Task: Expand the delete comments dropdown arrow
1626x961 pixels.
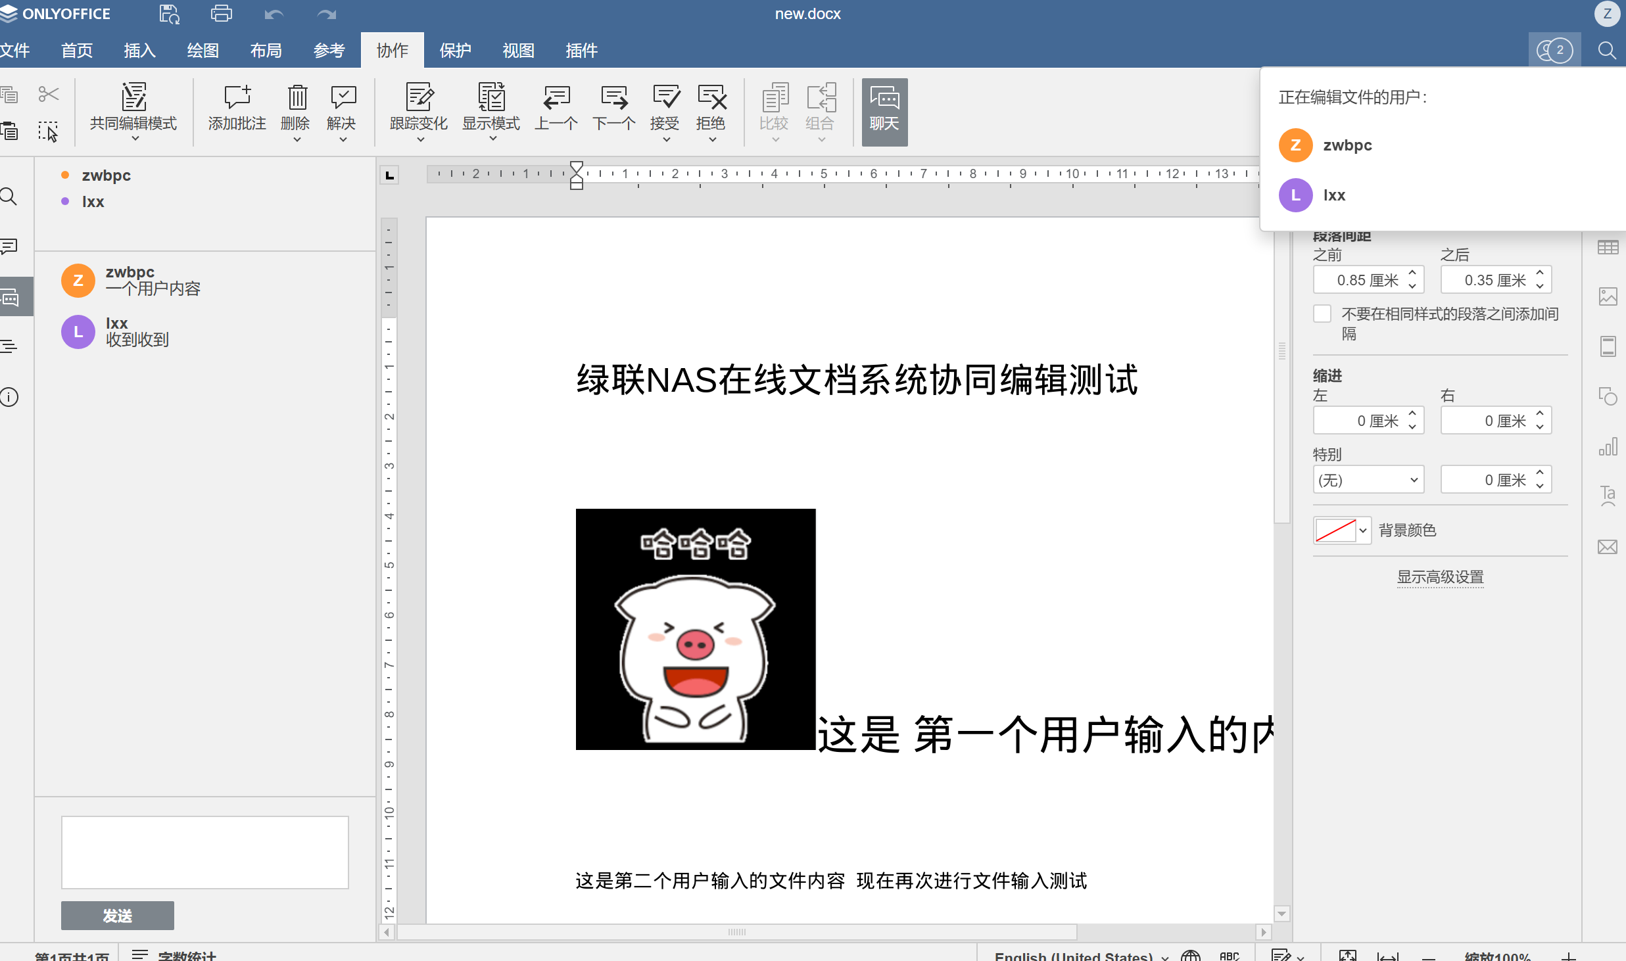Action: point(297,139)
